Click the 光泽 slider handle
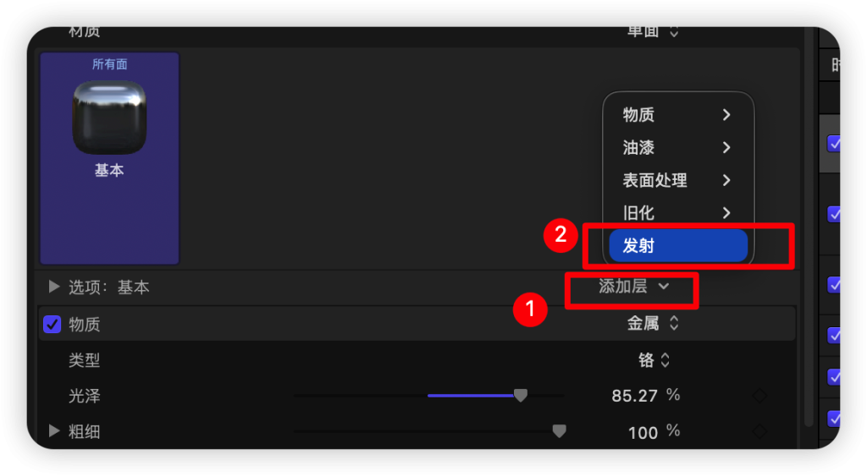Screen dimensions: 867x476 pos(521,395)
